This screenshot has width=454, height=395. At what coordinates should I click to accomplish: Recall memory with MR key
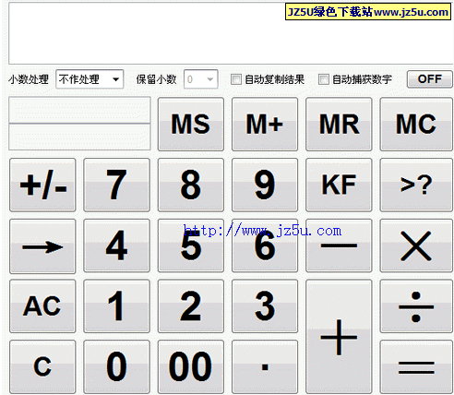[339, 124]
